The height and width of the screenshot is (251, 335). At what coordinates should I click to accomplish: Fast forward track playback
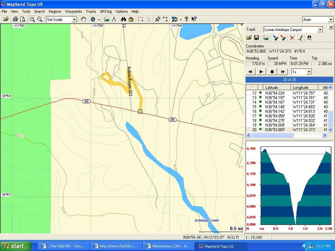click(283, 72)
